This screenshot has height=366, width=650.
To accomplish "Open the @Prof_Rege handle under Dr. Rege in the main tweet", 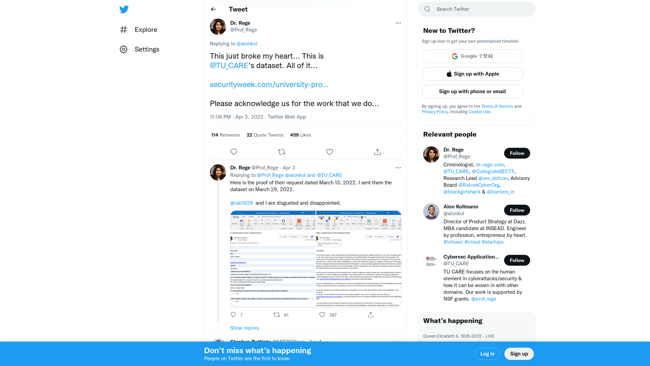I will 243,30.
